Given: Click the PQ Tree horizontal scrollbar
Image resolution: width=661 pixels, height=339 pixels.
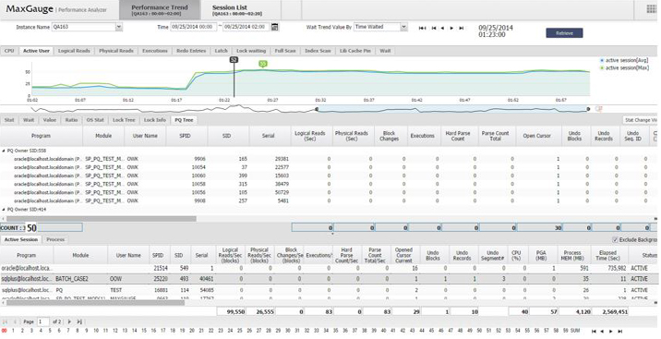Looking at the screenshot, I should click(102, 219).
